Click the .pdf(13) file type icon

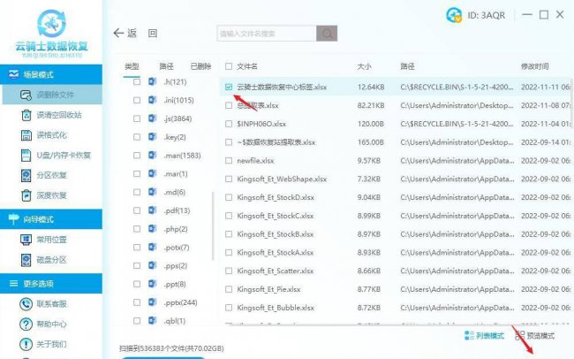[152, 210]
